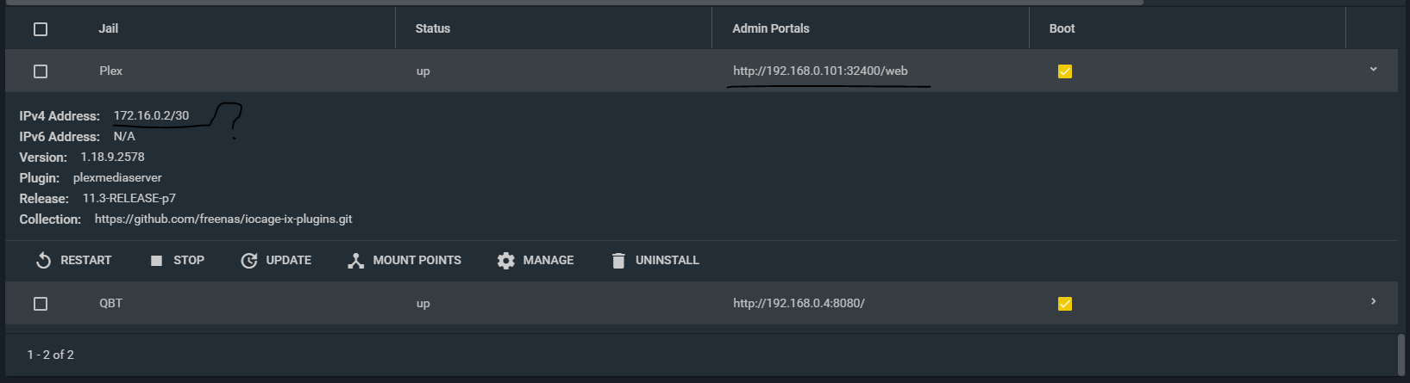Disable the Plex boot checkbox
The image size is (1410, 383).
[x=1065, y=71]
